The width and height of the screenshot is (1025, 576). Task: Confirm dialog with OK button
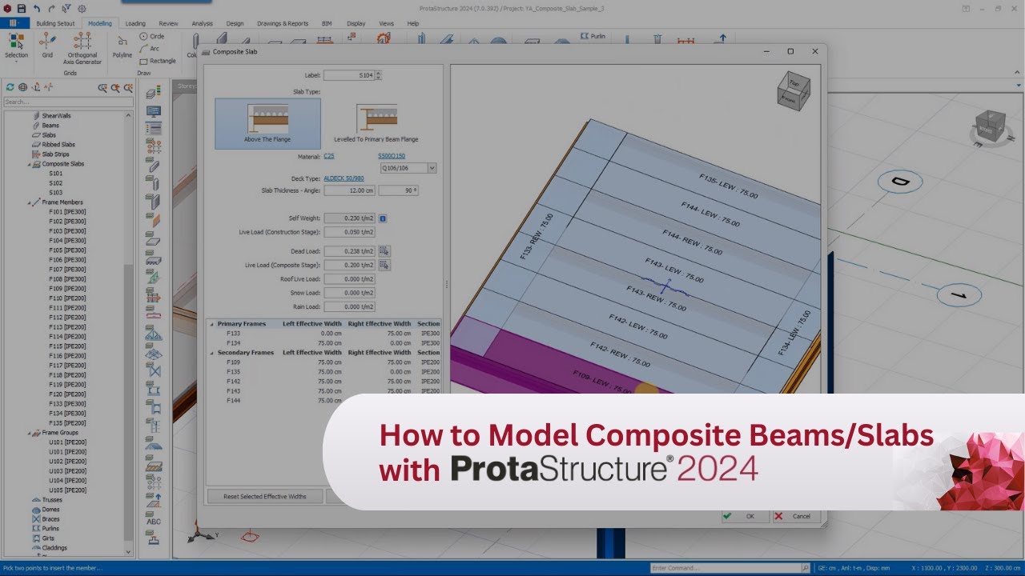coord(744,516)
